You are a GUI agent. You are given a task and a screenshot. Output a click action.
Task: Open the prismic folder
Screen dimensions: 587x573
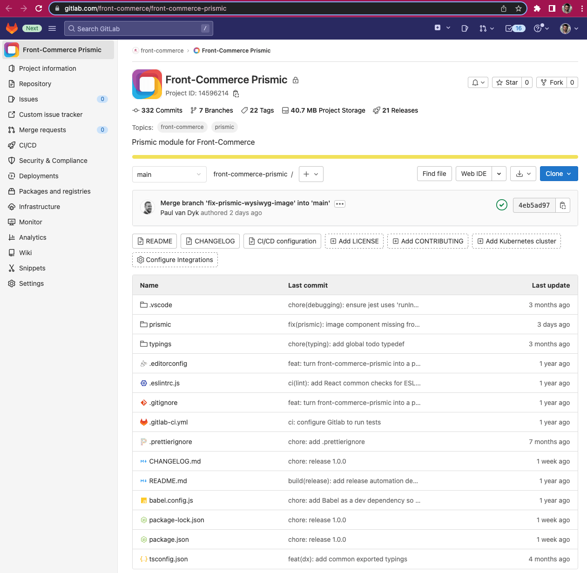[160, 324]
